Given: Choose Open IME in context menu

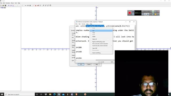Looking at the screenshot, I should tap(101, 48).
